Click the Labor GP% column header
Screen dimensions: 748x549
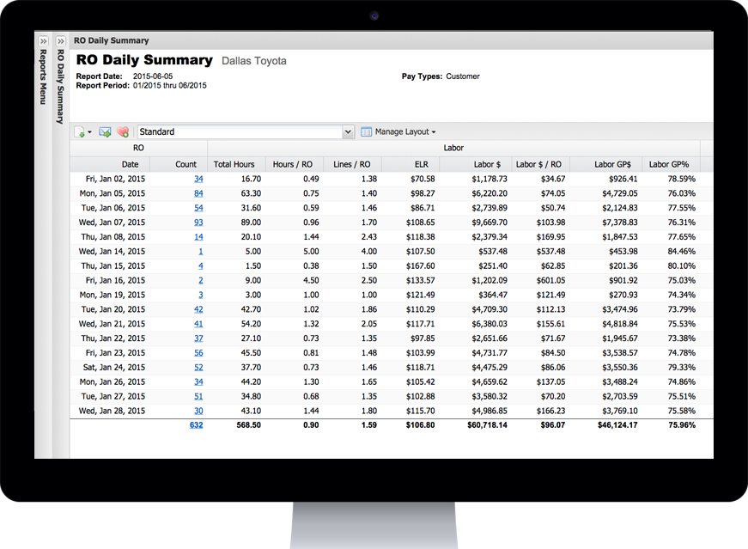point(669,164)
